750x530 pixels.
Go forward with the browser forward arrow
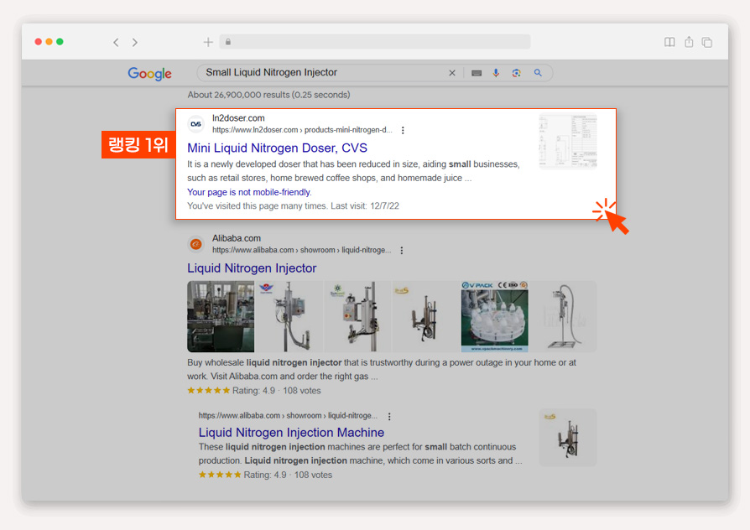[135, 43]
